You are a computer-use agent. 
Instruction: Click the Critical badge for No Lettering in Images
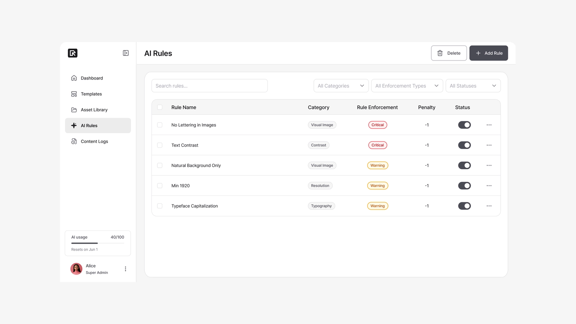tap(378, 125)
